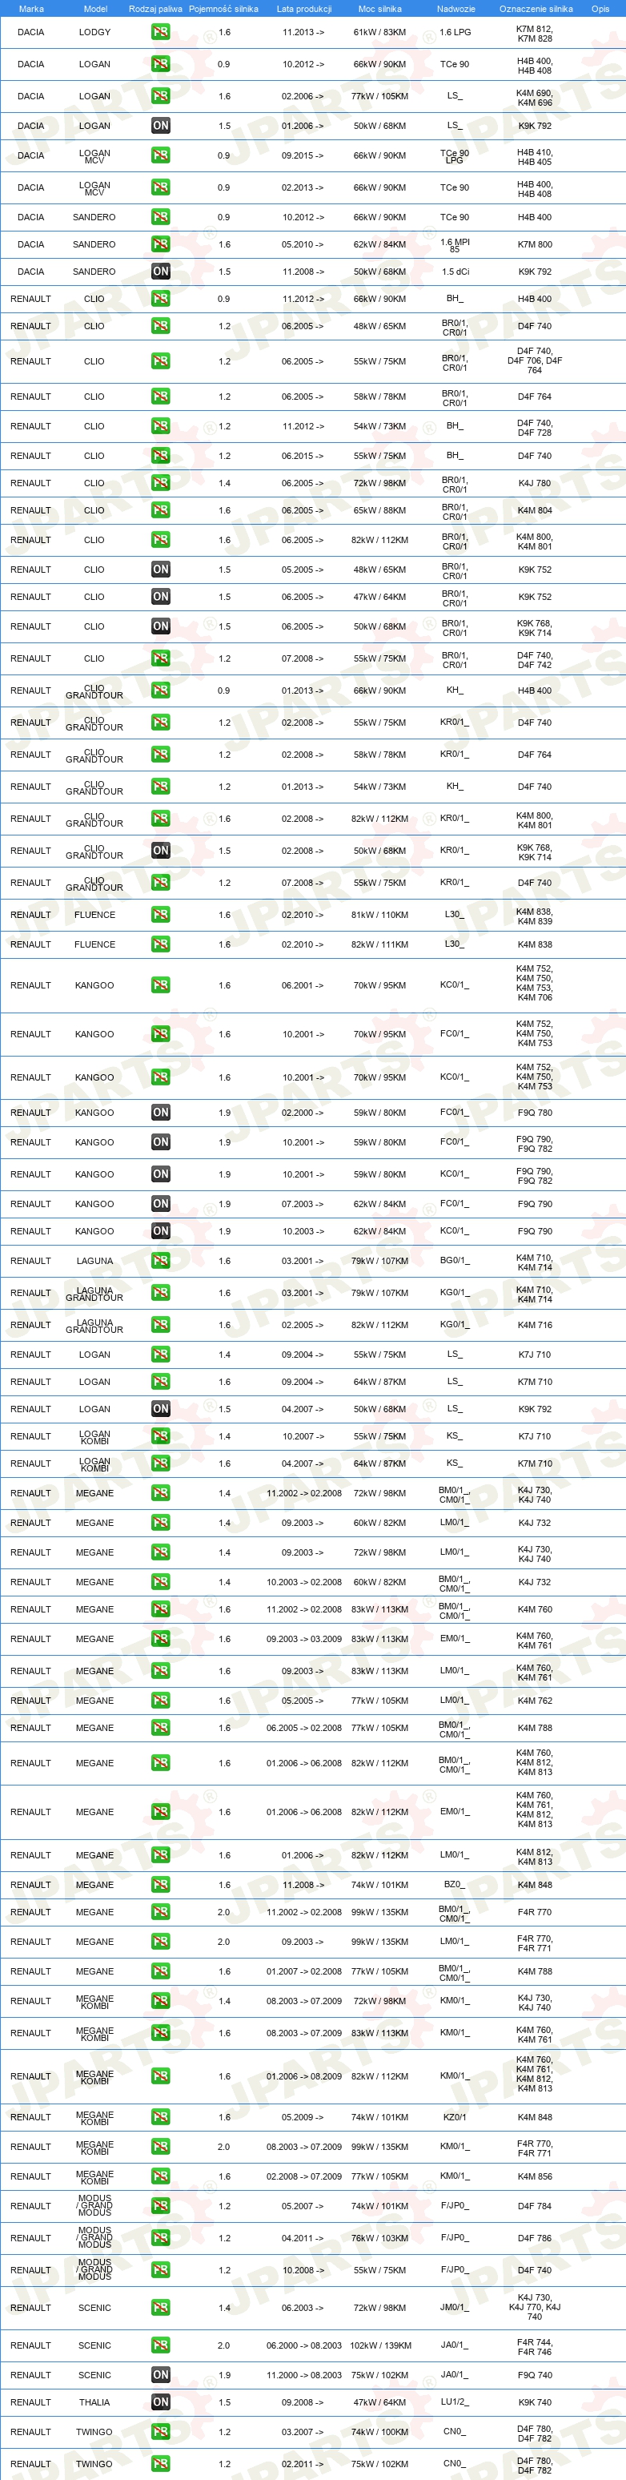Click petrol icon in Megane BZ0_ row
This screenshot has height=2480, width=626.
(x=161, y=1884)
